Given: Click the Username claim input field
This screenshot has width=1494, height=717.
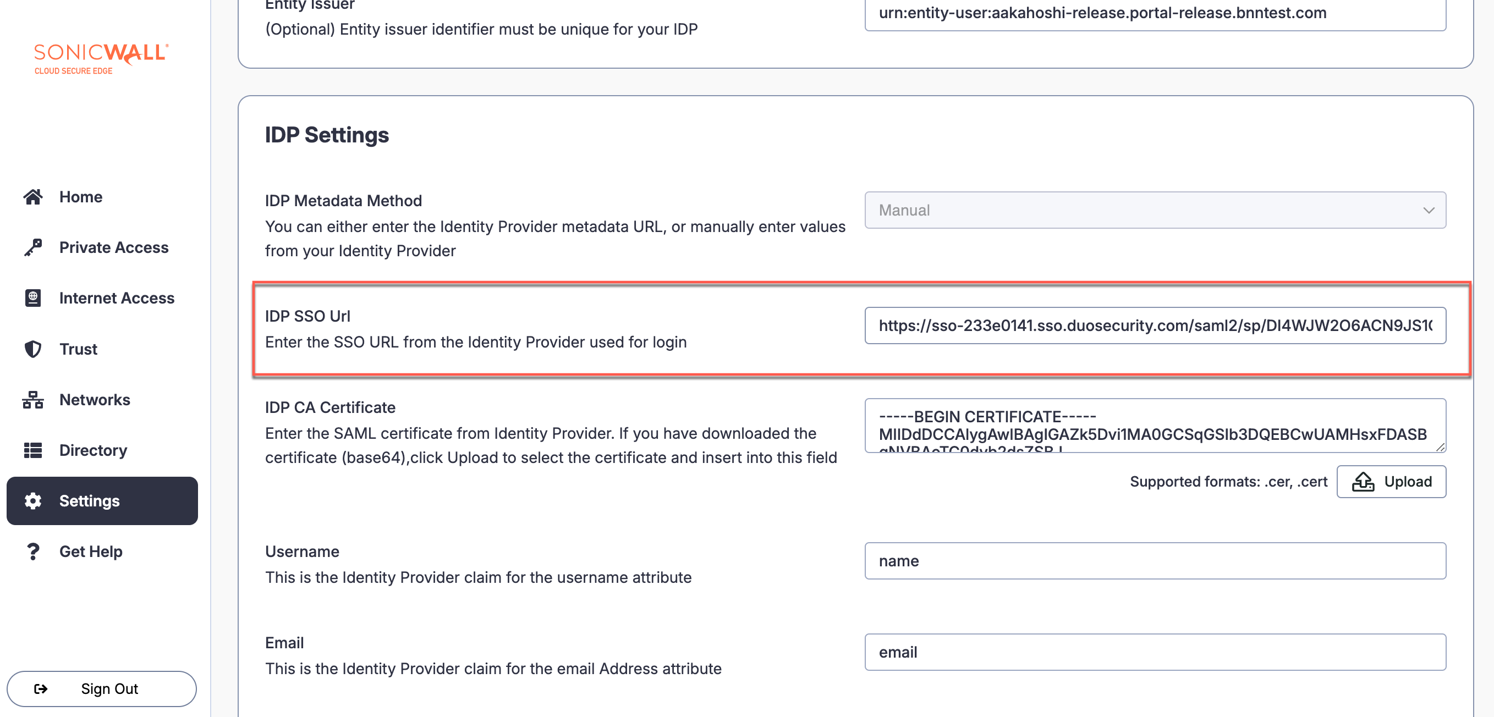Looking at the screenshot, I should tap(1154, 561).
